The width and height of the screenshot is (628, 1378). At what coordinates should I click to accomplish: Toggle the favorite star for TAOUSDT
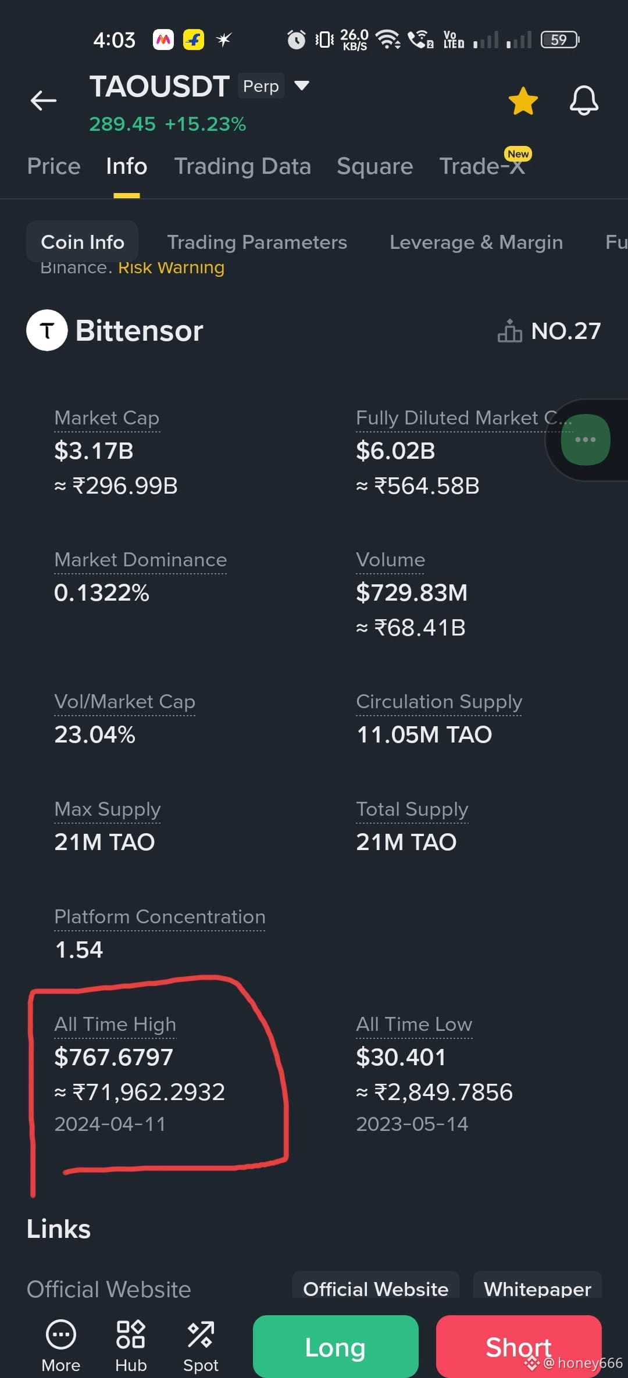[523, 101]
